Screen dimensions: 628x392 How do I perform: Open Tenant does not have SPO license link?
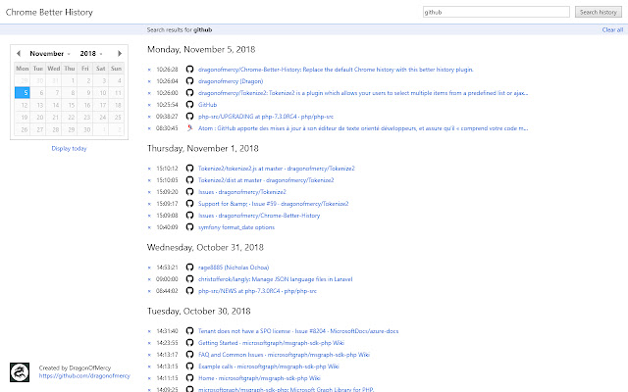coord(298,331)
